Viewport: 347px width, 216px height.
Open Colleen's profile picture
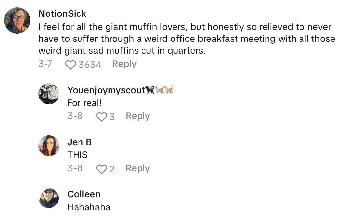[x=49, y=198]
